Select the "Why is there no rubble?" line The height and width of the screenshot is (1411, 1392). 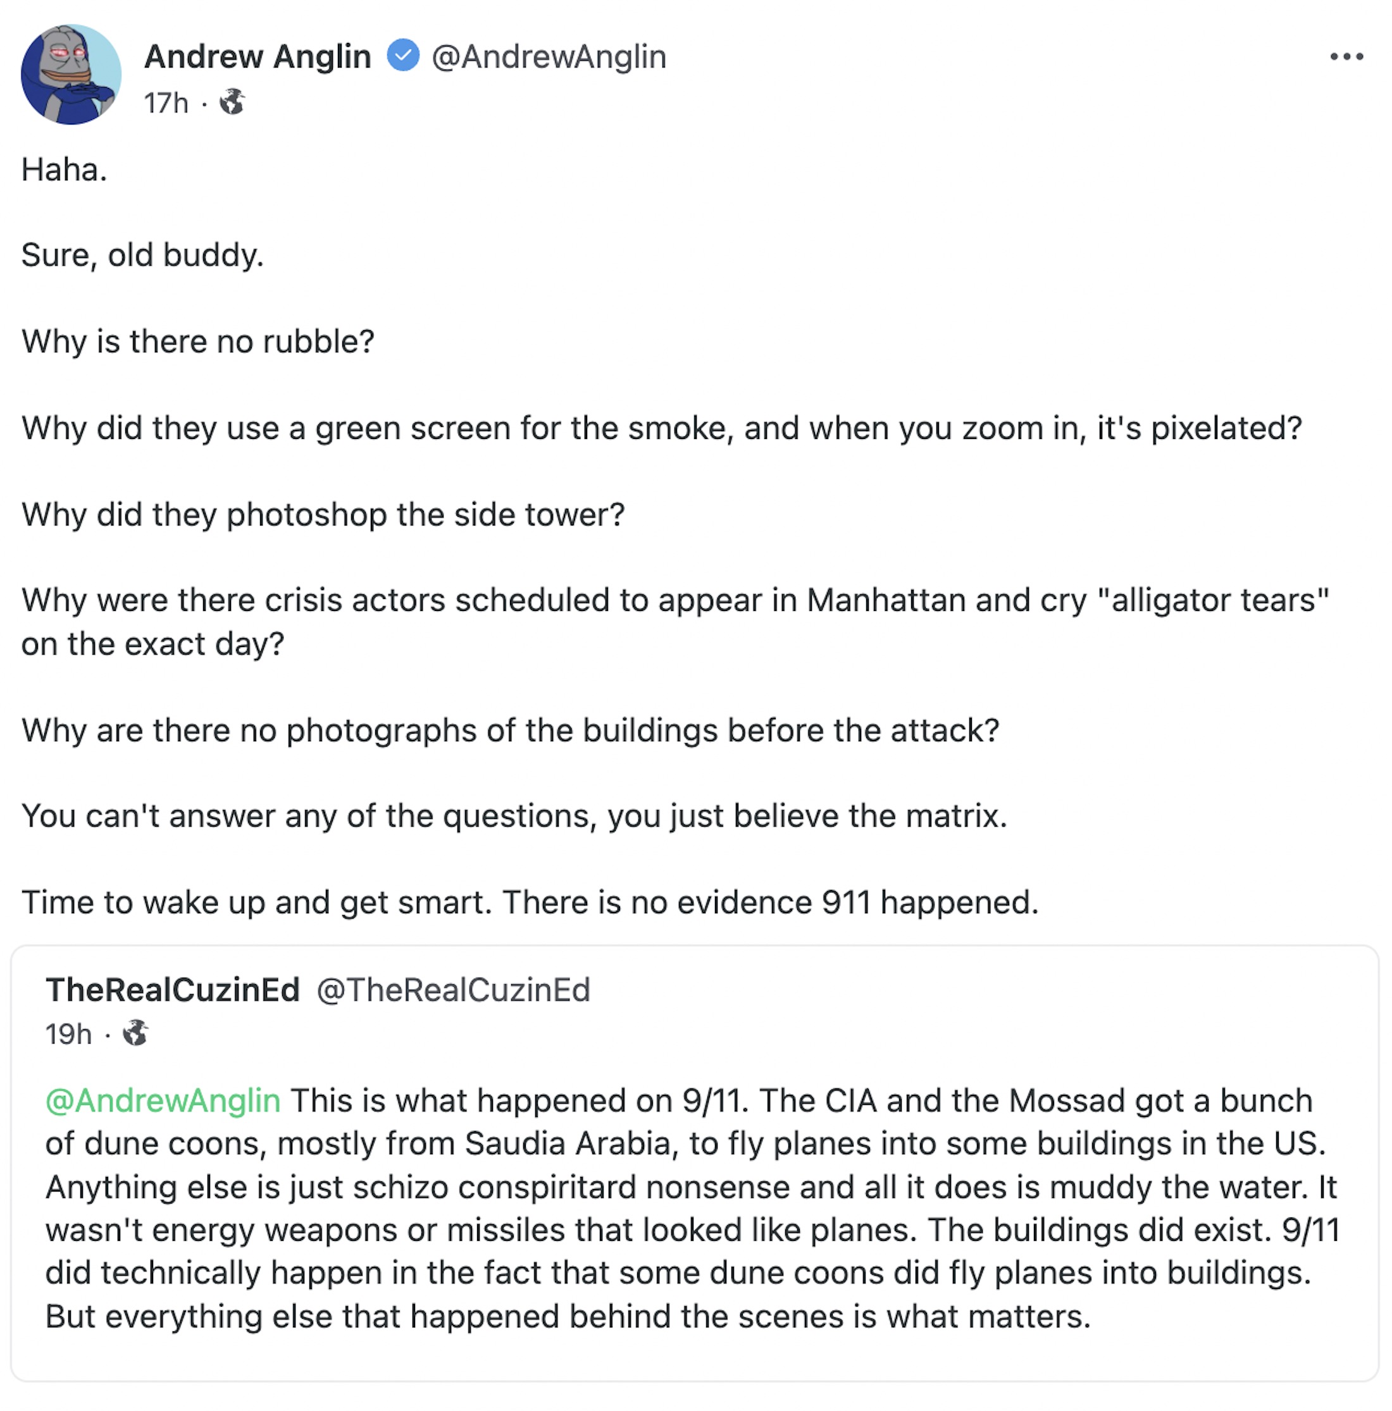coord(198,341)
